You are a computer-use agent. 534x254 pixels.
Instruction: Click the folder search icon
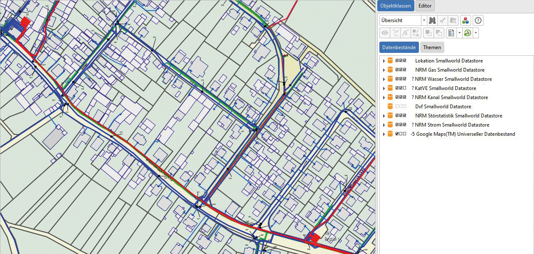coord(453,20)
